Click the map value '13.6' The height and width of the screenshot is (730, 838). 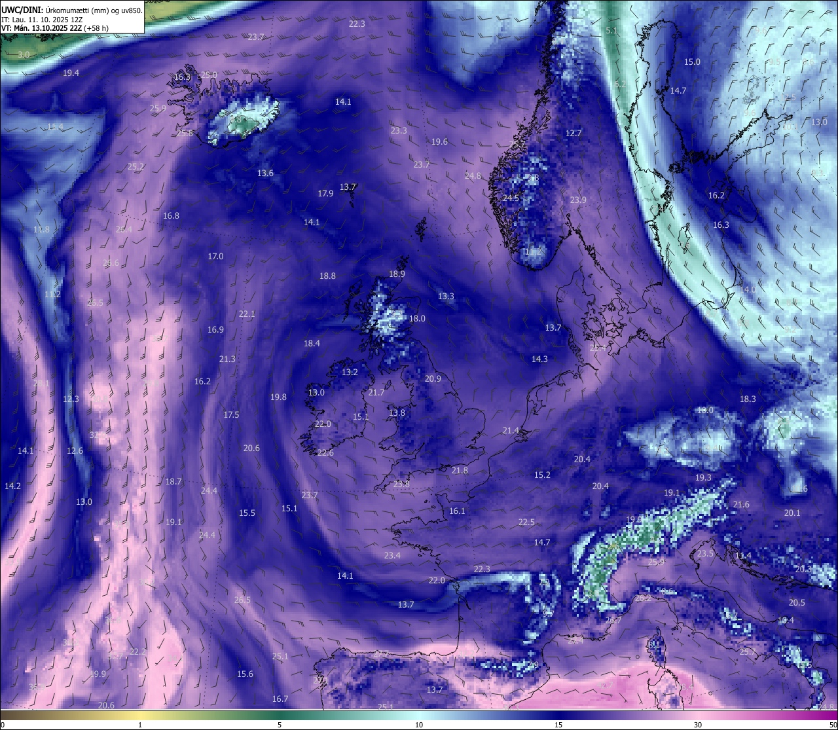click(265, 173)
